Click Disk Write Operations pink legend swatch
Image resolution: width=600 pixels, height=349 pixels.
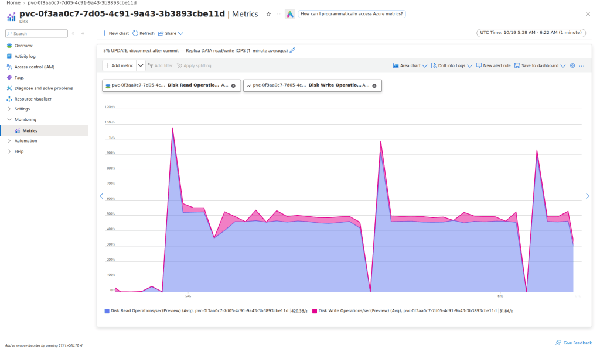[315, 311]
